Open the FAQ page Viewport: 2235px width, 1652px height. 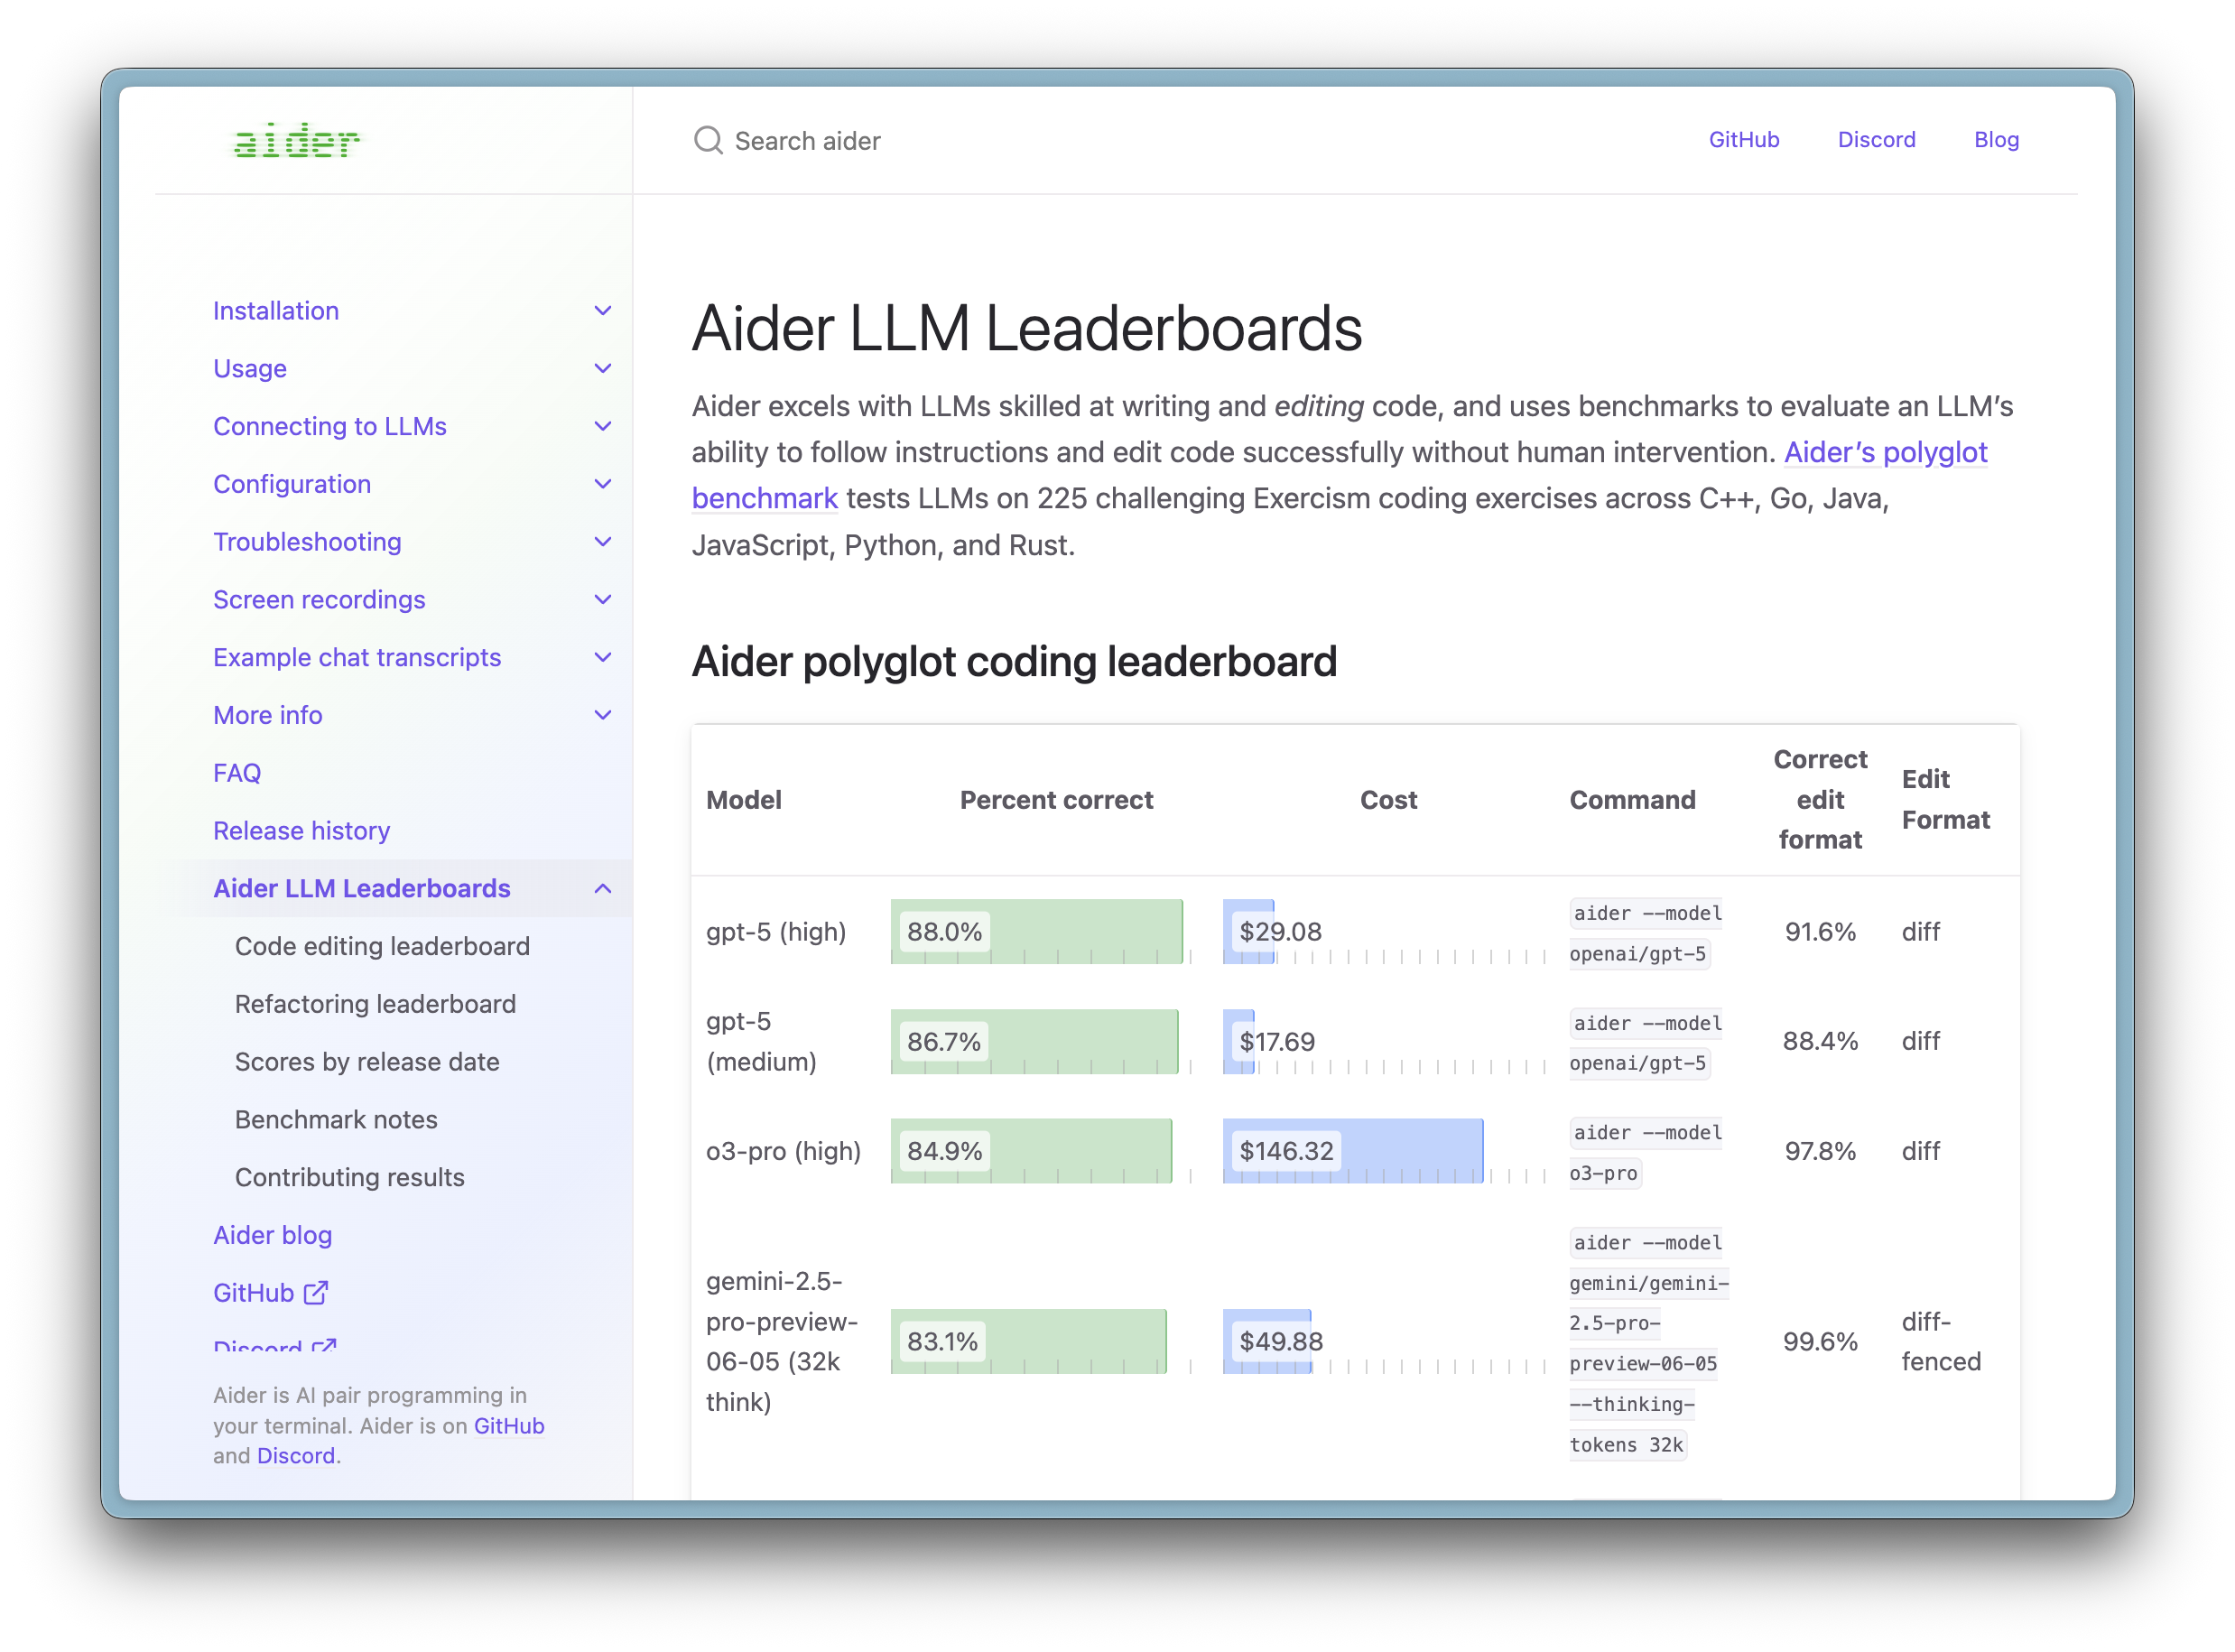point(237,773)
